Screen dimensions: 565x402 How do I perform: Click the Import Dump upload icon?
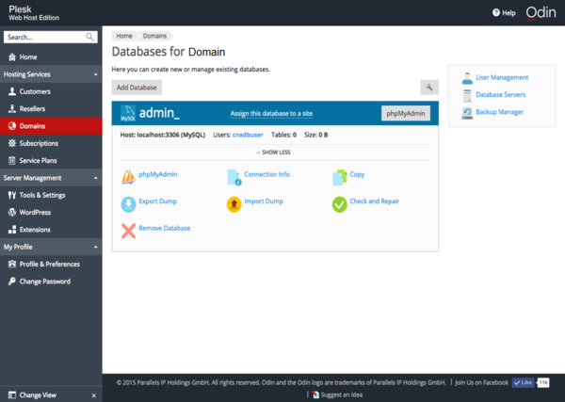click(x=234, y=203)
